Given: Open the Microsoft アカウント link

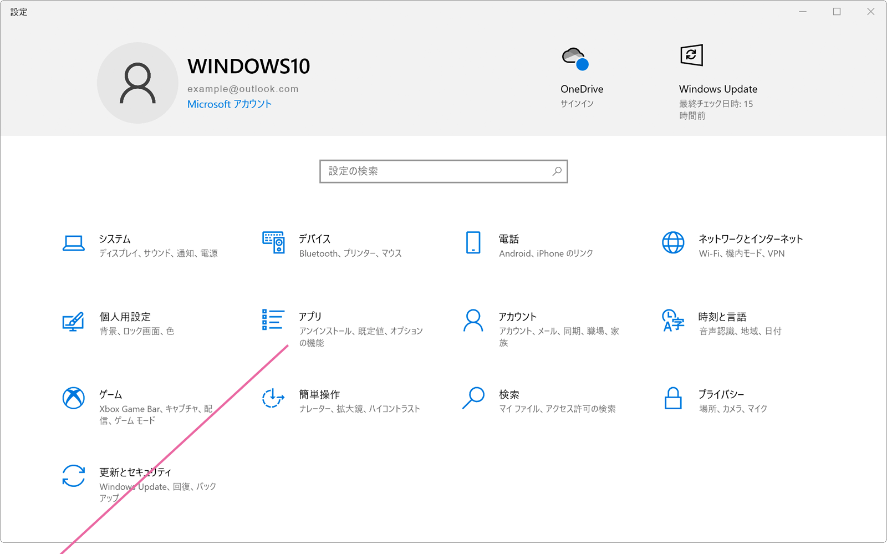Looking at the screenshot, I should coord(230,104).
